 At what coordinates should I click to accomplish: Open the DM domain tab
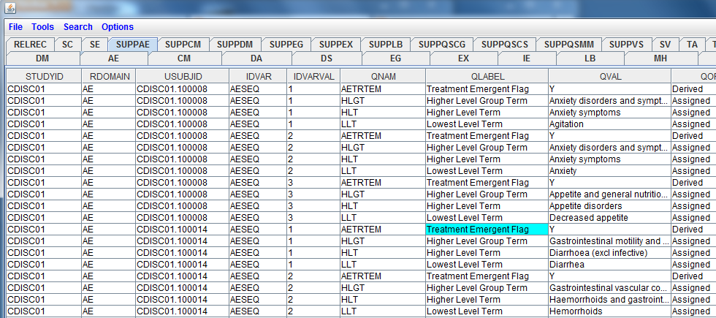tap(42, 58)
